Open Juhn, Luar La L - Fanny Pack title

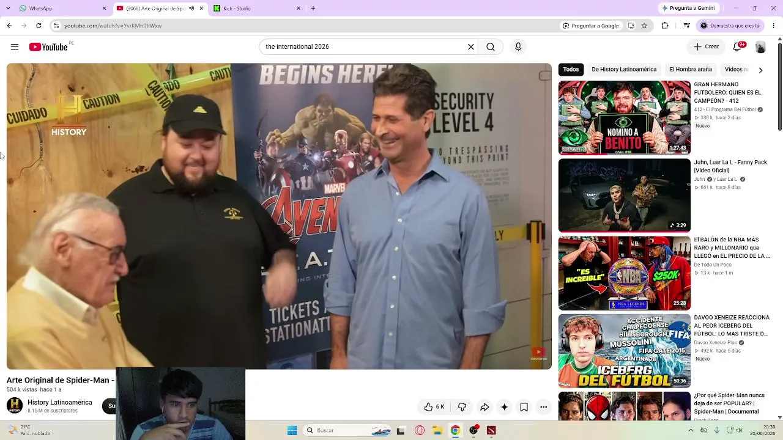(730, 167)
